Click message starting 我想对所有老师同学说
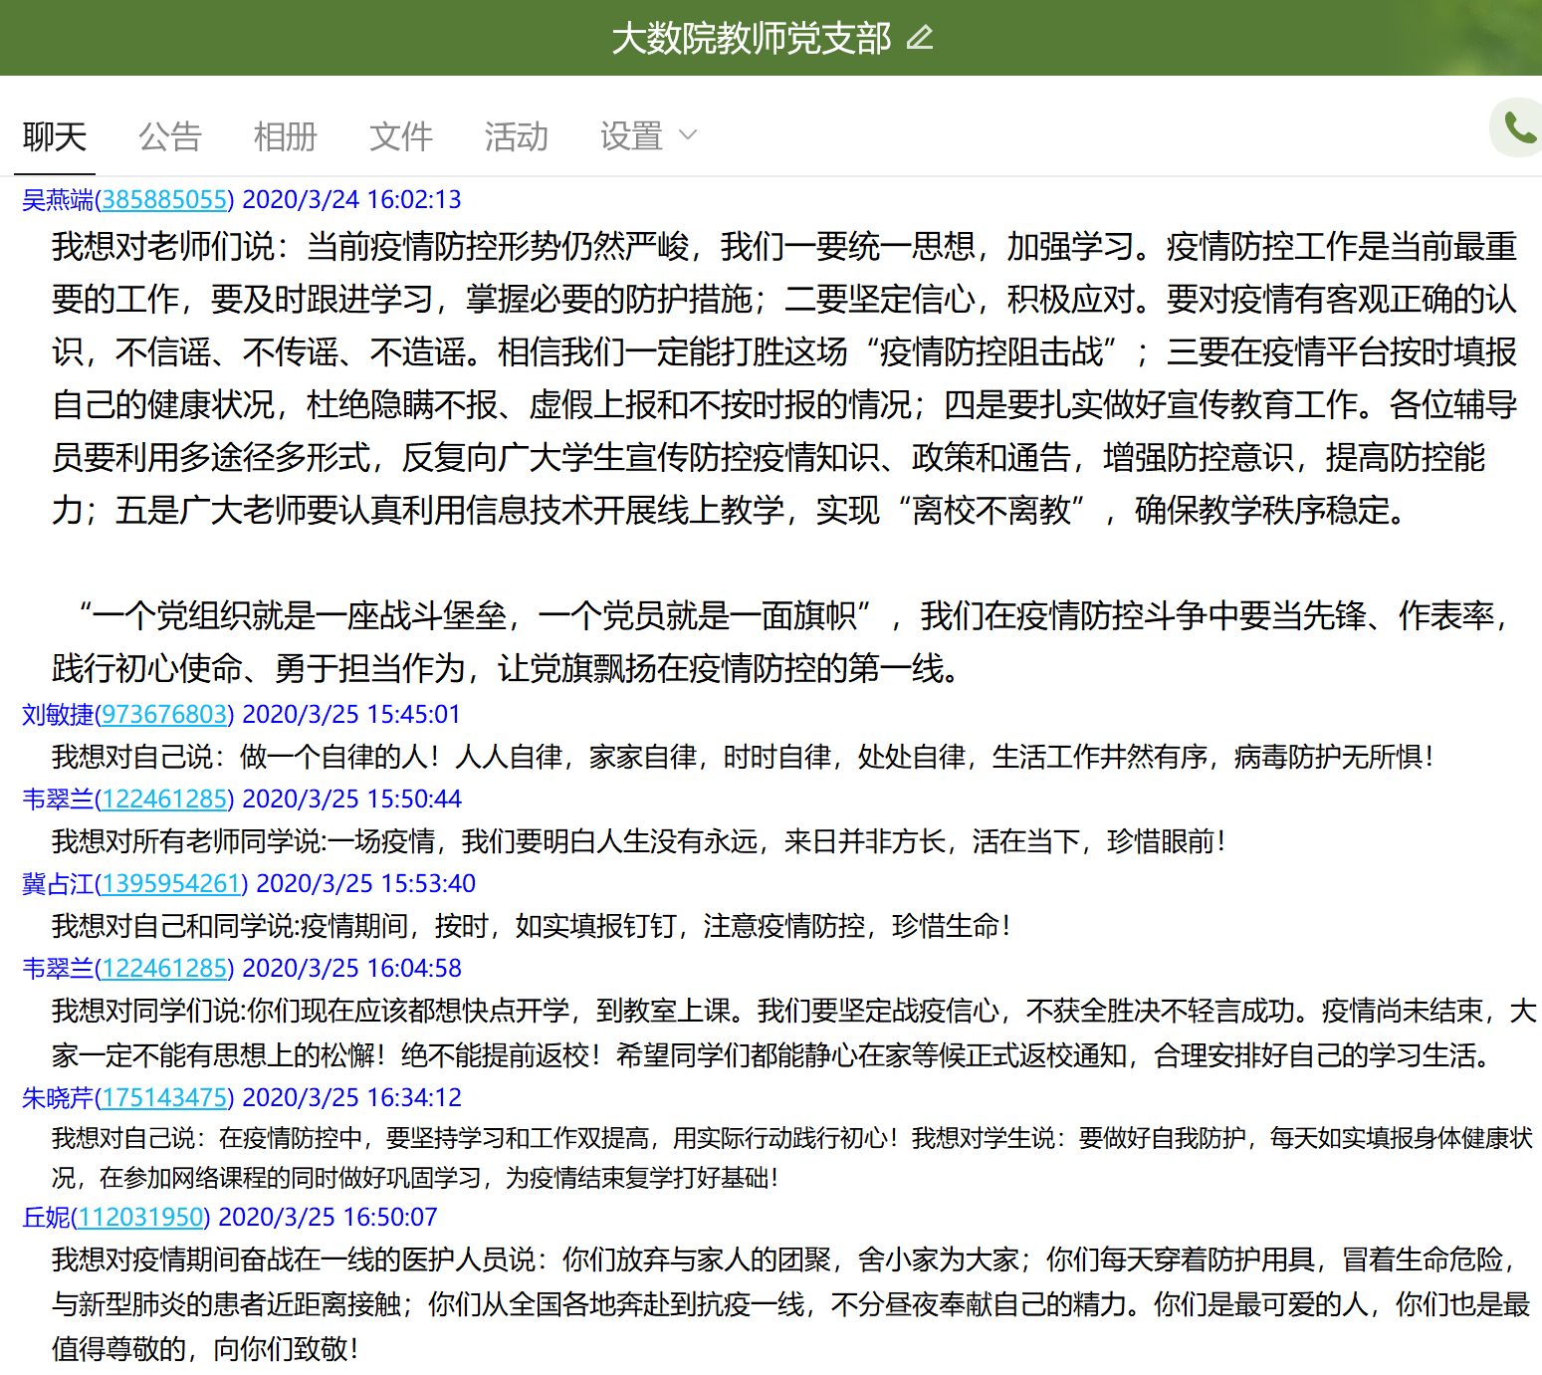 [x=639, y=841]
